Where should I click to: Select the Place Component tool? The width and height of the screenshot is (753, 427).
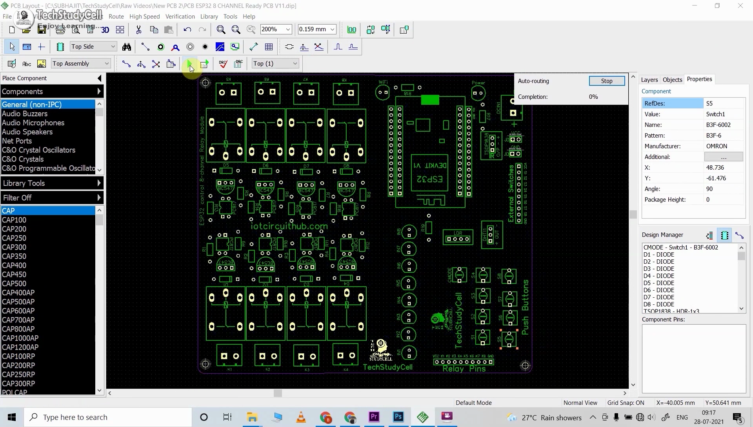[x=60, y=47]
